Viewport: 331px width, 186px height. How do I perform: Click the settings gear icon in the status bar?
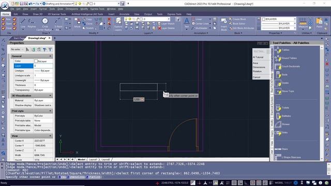point(295,183)
